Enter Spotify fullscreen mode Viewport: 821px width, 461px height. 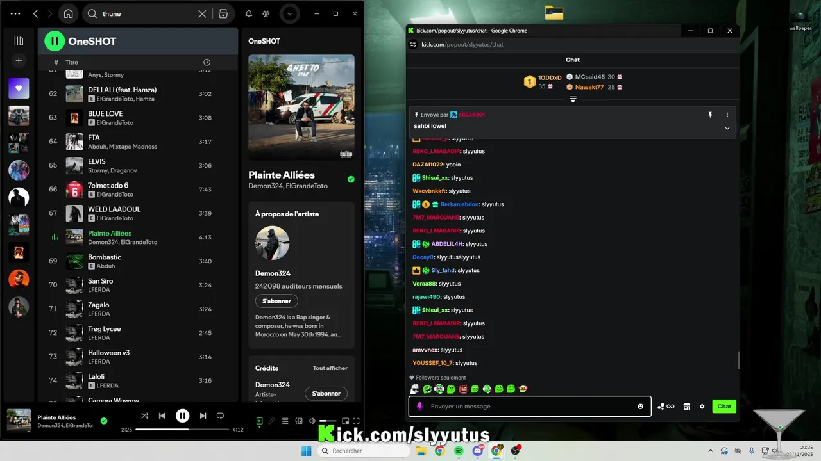(x=357, y=421)
